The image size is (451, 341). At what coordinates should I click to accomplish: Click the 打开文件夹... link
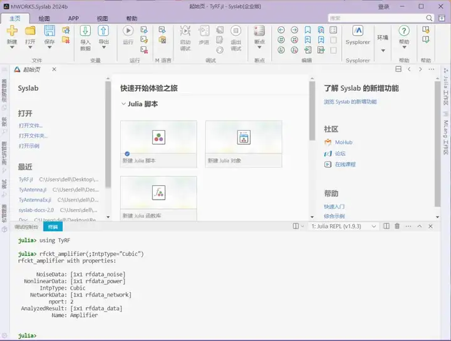point(33,136)
